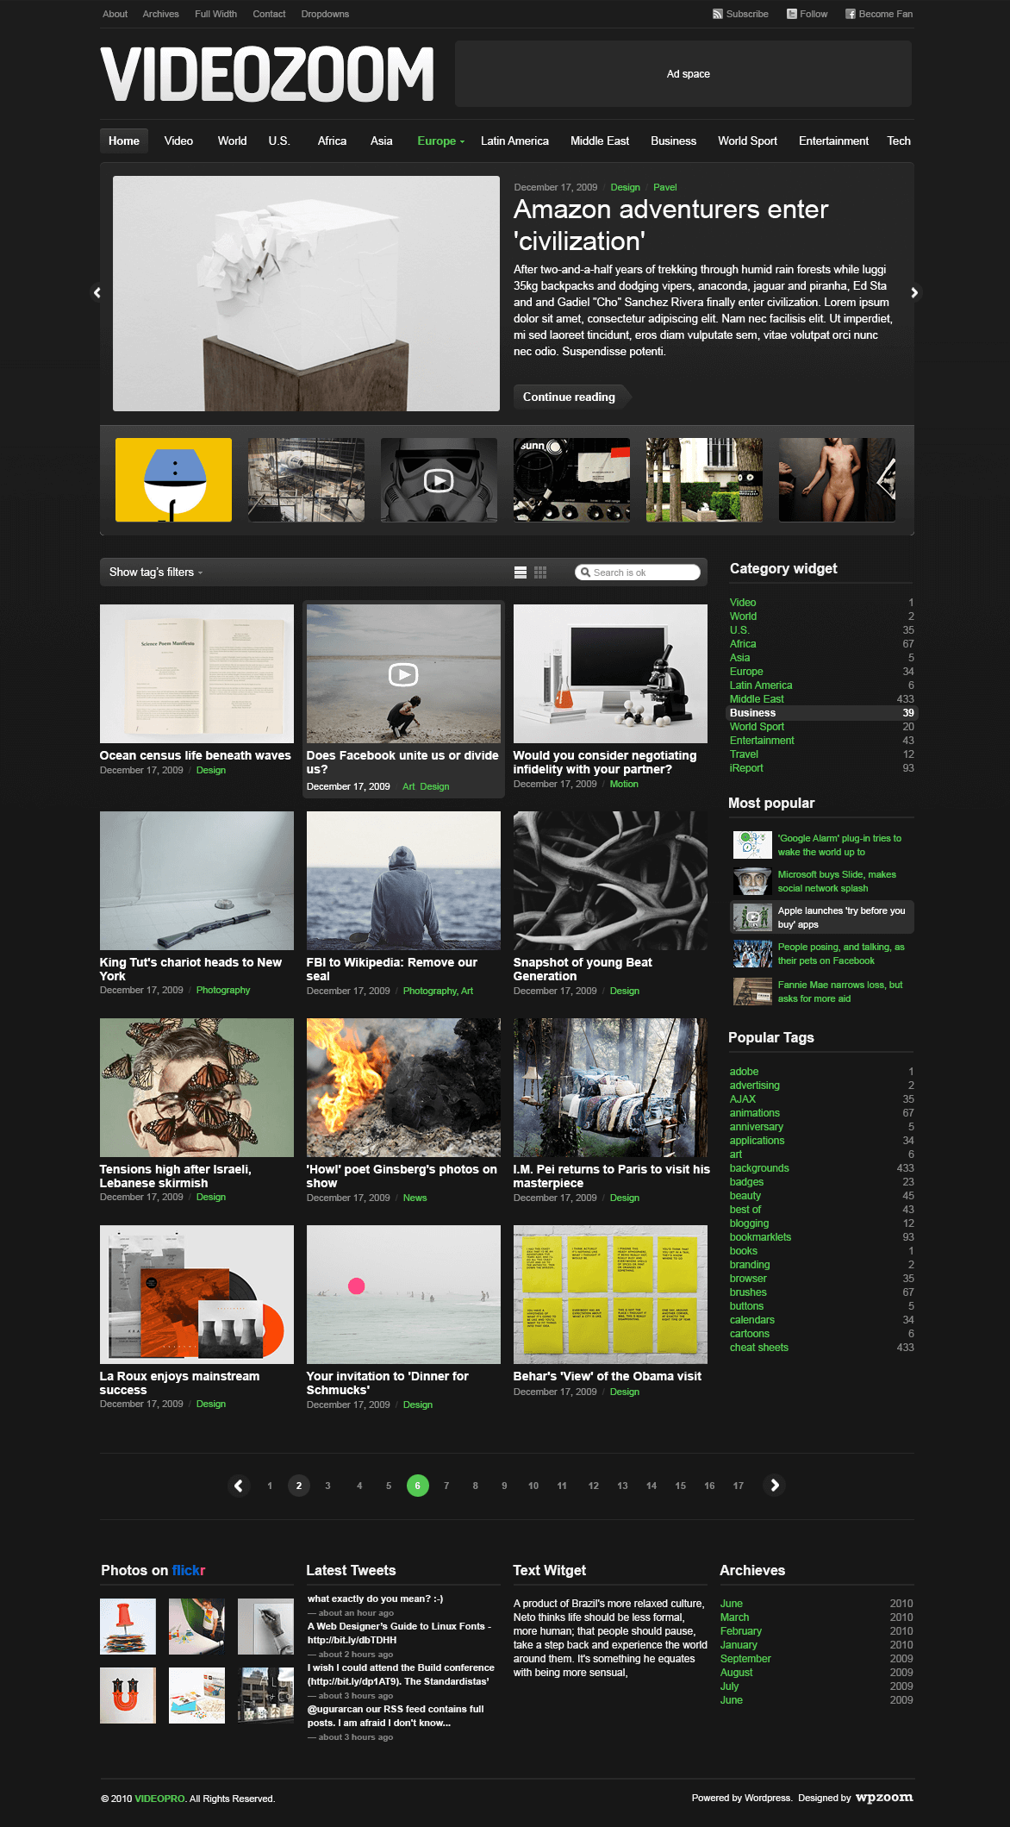Play the Facebook unite or divide video
This screenshot has height=1827, width=1010.
click(x=403, y=674)
